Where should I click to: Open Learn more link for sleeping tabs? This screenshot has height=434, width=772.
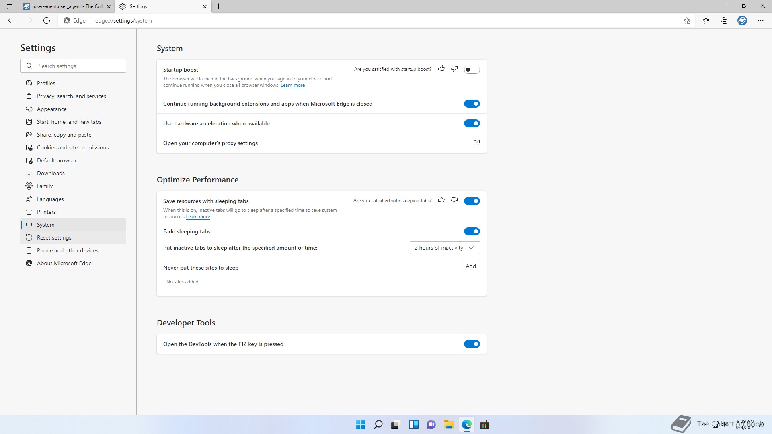(x=198, y=217)
